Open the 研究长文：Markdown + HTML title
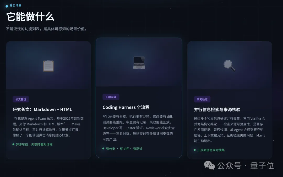The image size is (283, 177). tap(42, 109)
